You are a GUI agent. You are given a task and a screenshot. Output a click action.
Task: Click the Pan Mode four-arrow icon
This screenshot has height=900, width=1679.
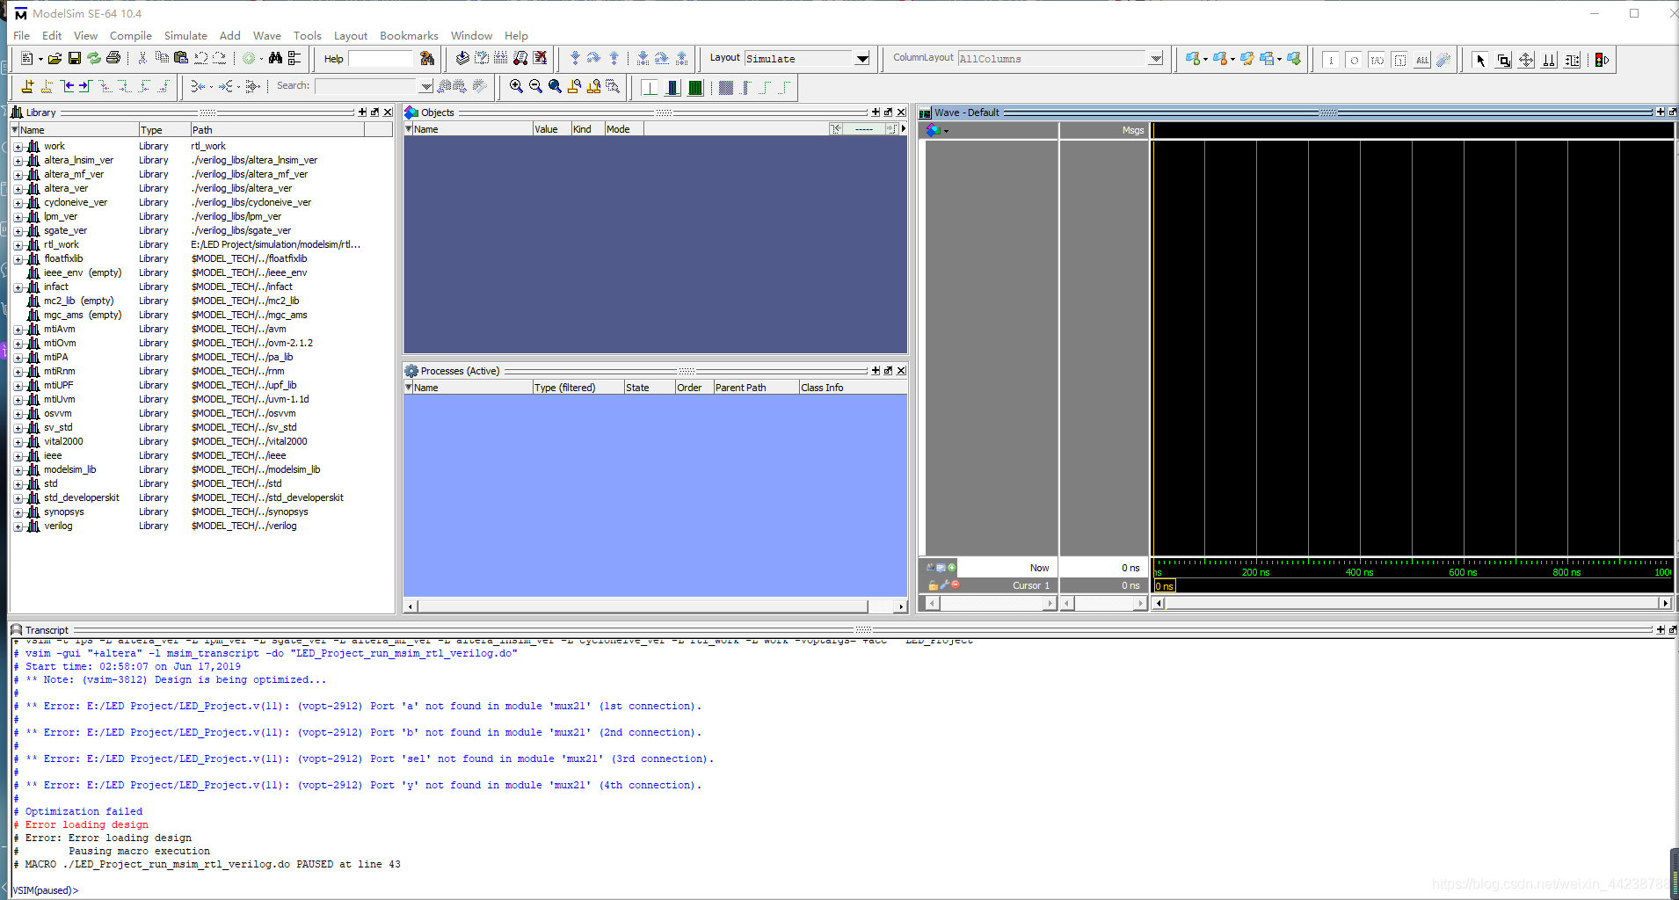(x=1526, y=60)
